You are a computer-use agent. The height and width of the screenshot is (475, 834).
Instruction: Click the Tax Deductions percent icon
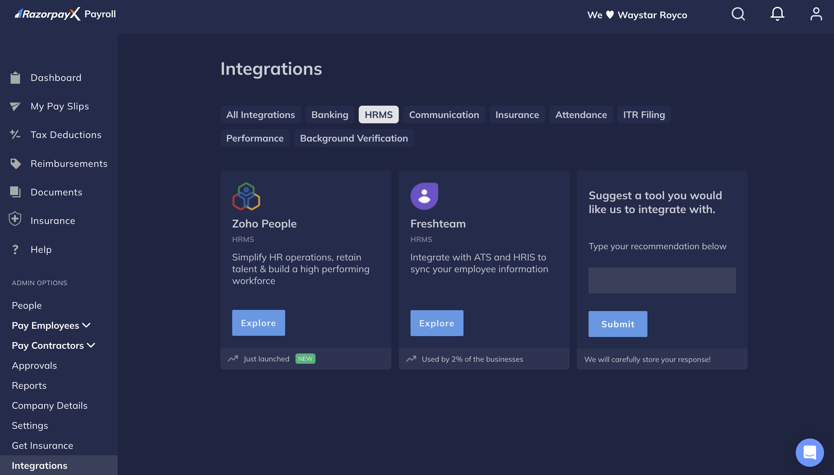[15, 134]
